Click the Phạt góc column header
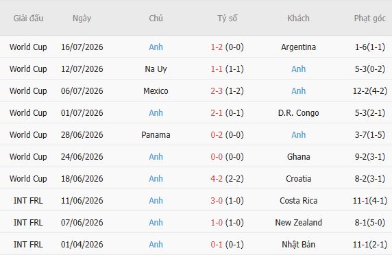 370,19
